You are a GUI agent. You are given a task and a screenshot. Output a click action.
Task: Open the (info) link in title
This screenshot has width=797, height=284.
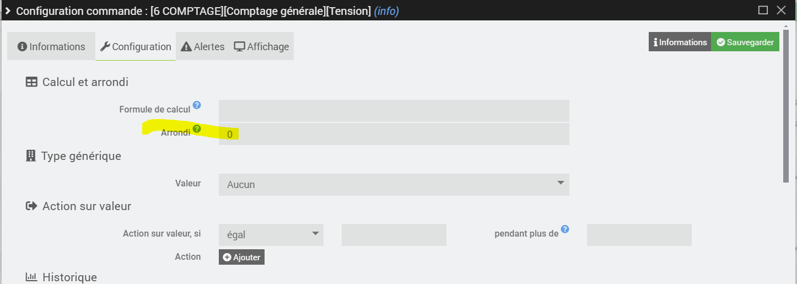[386, 11]
